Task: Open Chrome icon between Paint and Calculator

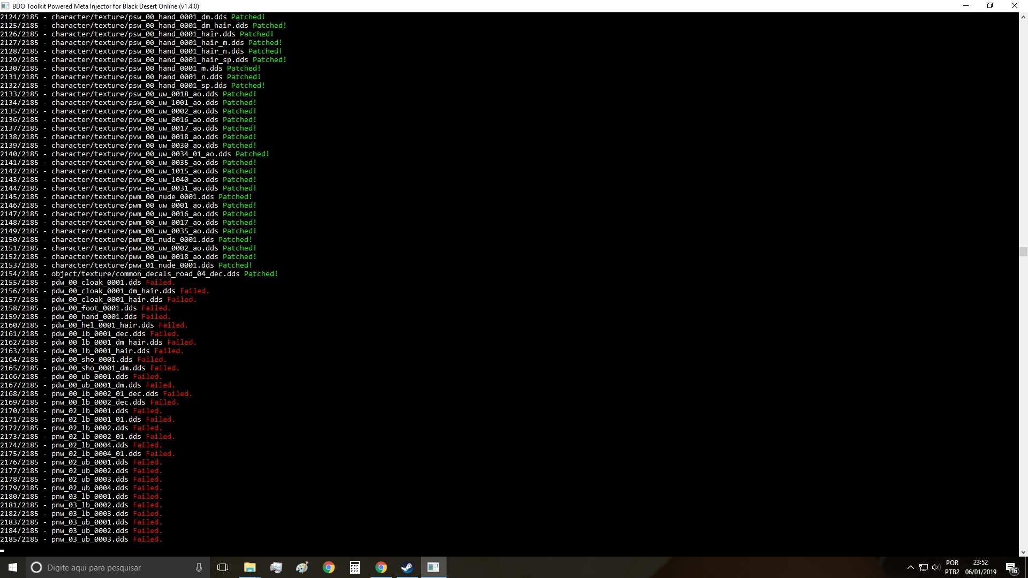Action: pyautogui.click(x=328, y=567)
